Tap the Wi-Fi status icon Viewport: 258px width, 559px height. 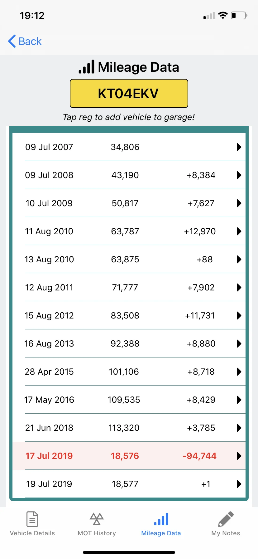point(223,15)
